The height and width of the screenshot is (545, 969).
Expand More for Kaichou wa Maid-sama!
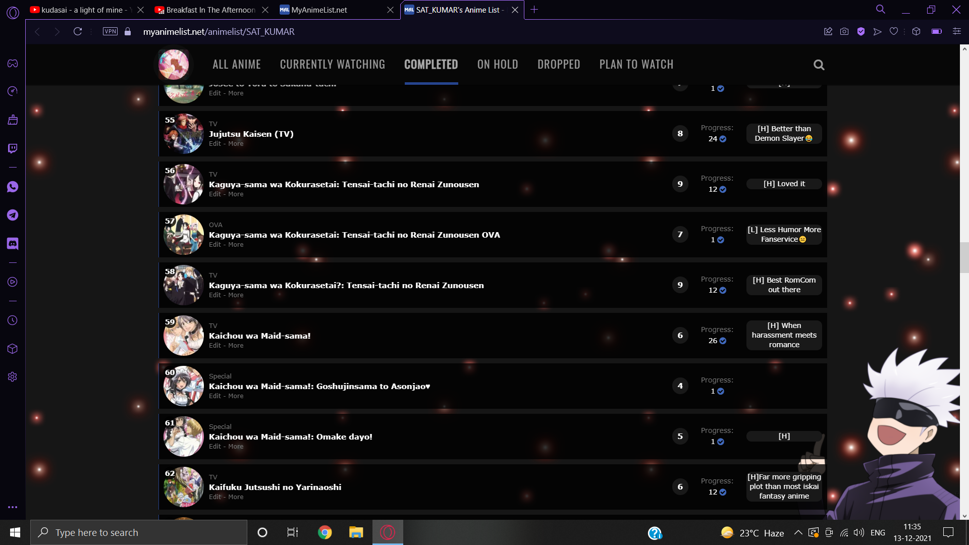[x=236, y=346]
